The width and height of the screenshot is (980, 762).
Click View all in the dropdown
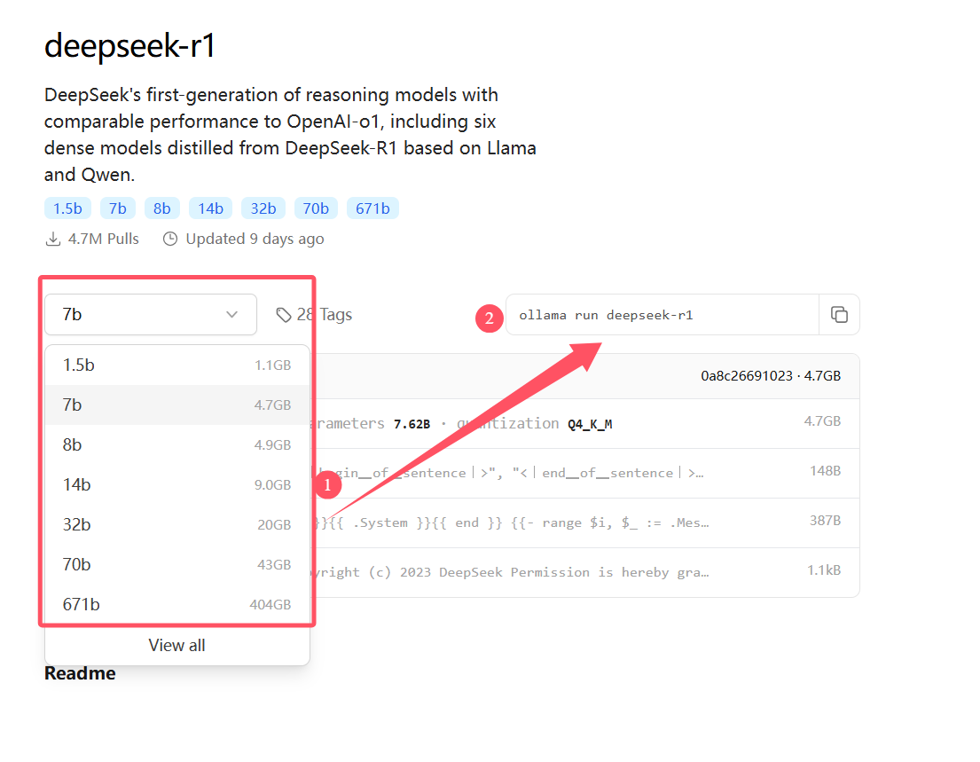176,645
